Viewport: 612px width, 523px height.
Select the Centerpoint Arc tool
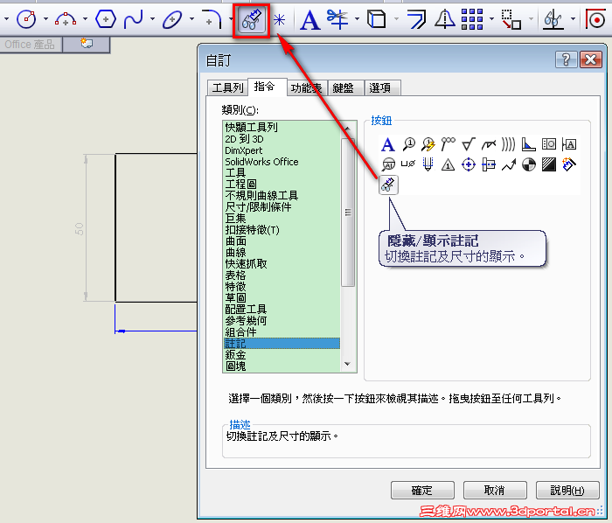(x=66, y=19)
